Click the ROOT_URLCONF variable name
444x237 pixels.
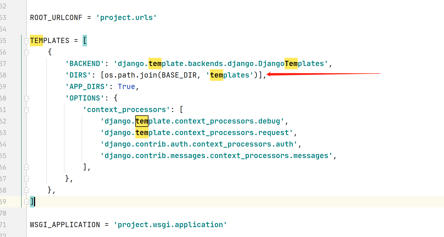click(x=56, y=18)
